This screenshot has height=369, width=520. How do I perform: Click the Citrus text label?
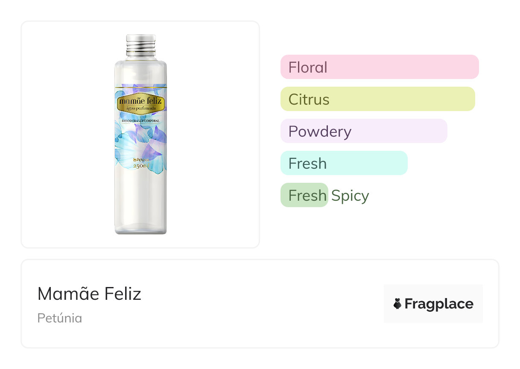[x=309, y=100]
